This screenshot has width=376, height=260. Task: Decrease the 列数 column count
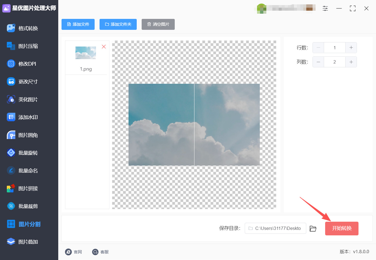(x=318, y=62)
